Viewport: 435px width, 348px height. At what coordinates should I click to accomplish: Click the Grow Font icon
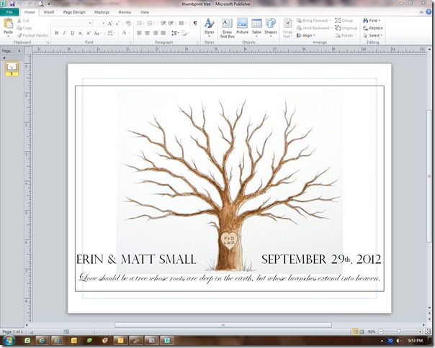click(x=110, y=23)
